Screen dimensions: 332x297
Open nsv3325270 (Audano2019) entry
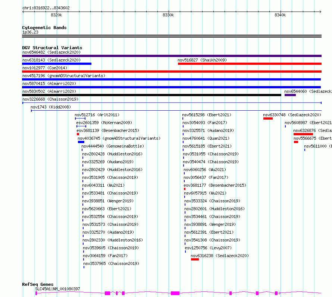[x=108, y=232]
